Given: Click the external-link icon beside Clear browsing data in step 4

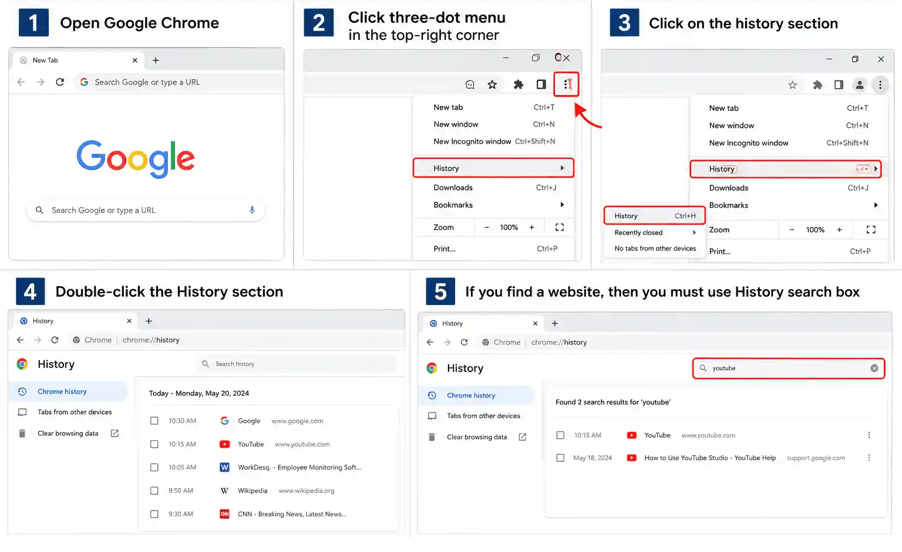Looking at the screenshot, I should click(115, 434).
